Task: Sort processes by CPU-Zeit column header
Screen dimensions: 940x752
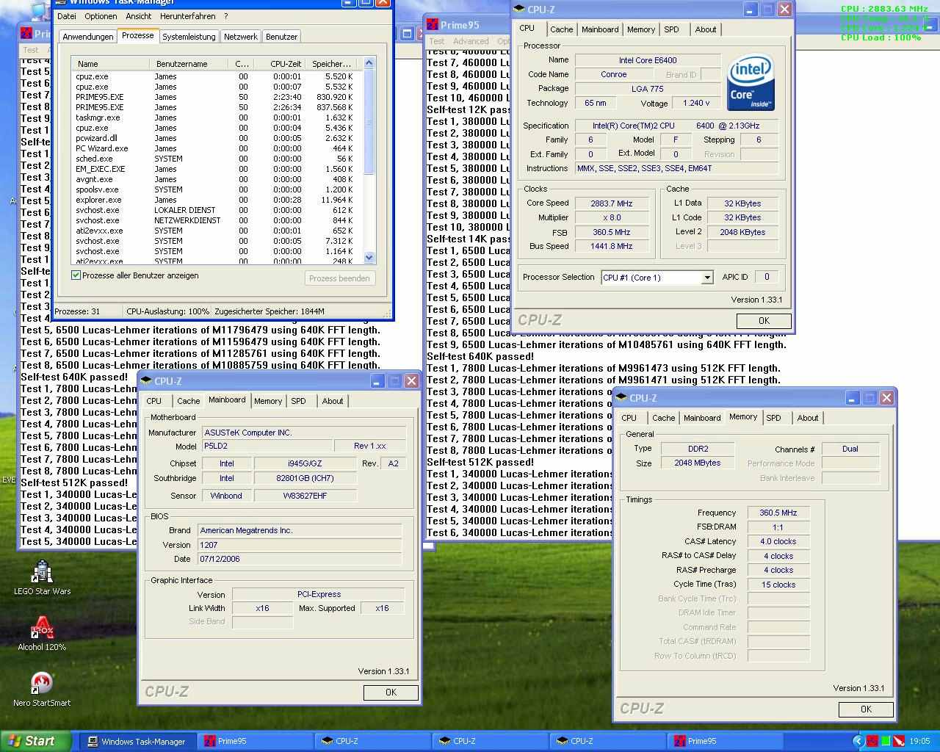Action: (x=278, y=64)
